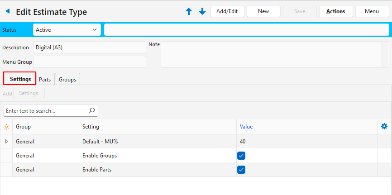Viewport: 392px width, 195px height.
Task: Expand the Default - MU% row
Action: [x=6, y=142]
